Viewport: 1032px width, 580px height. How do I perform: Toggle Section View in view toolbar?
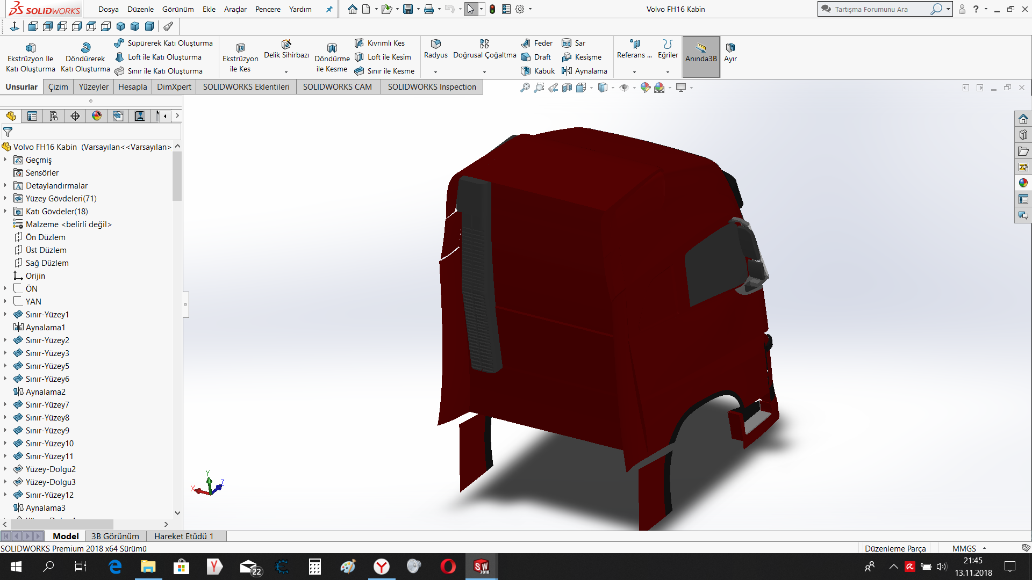pyautogui.click(x=567, y=88)
